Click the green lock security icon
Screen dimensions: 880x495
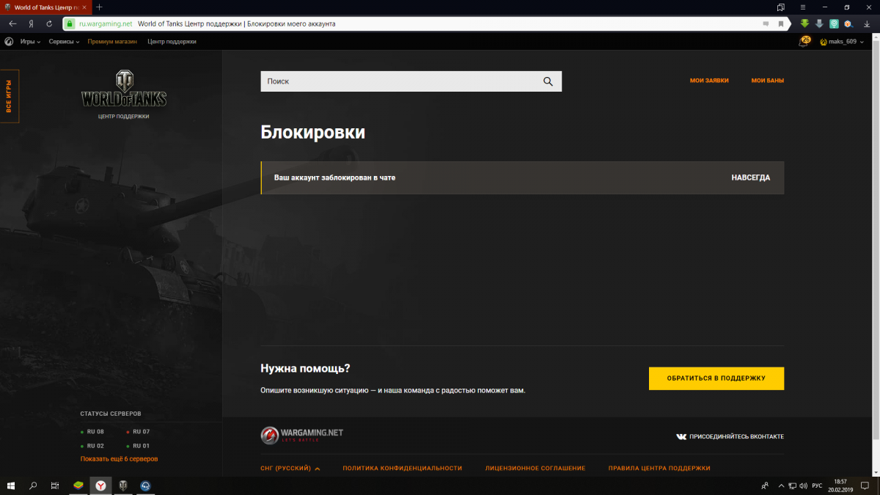pos(70,23)
